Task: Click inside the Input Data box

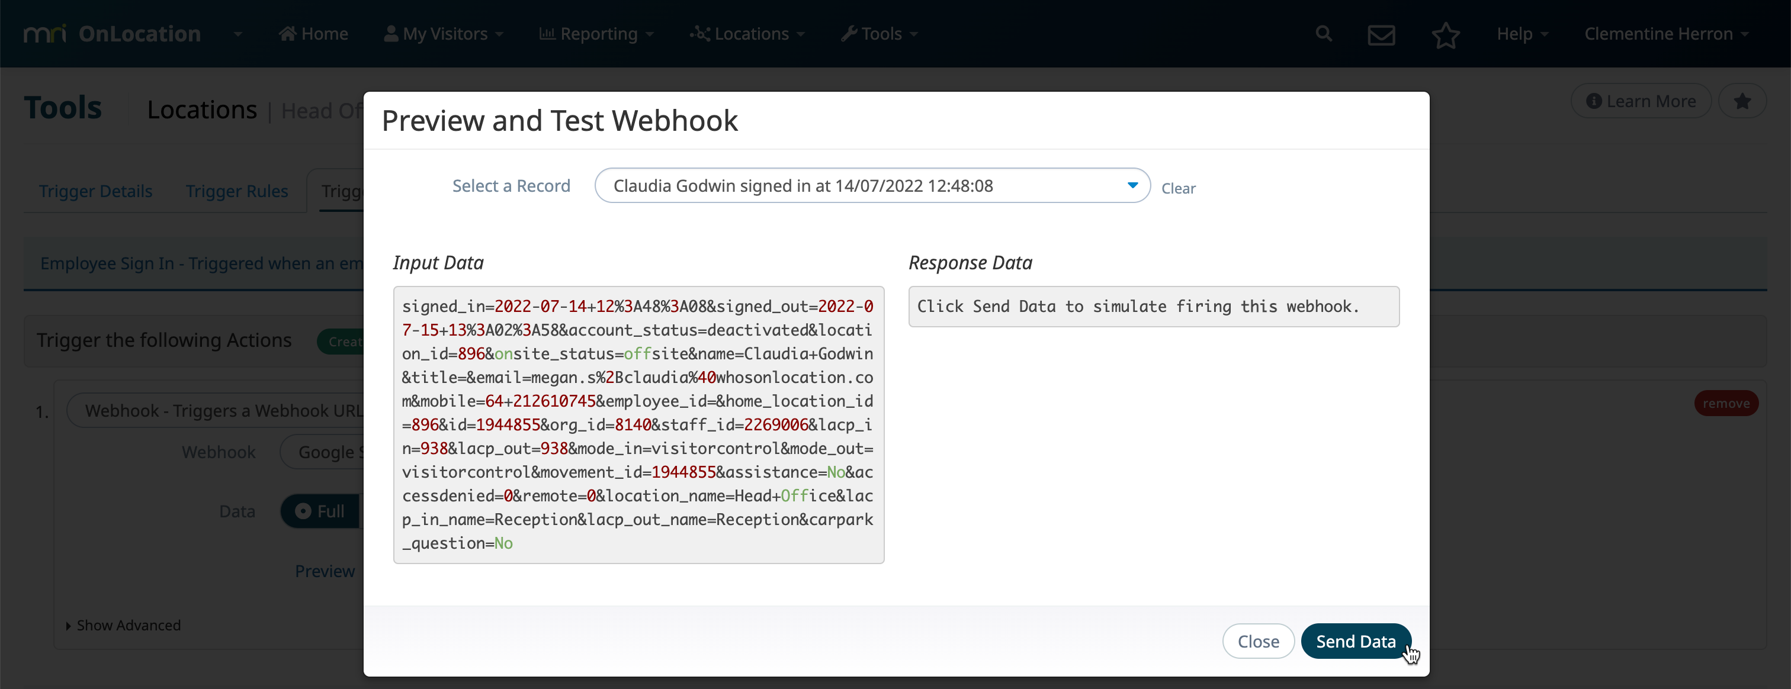Action: click(638, 424)
